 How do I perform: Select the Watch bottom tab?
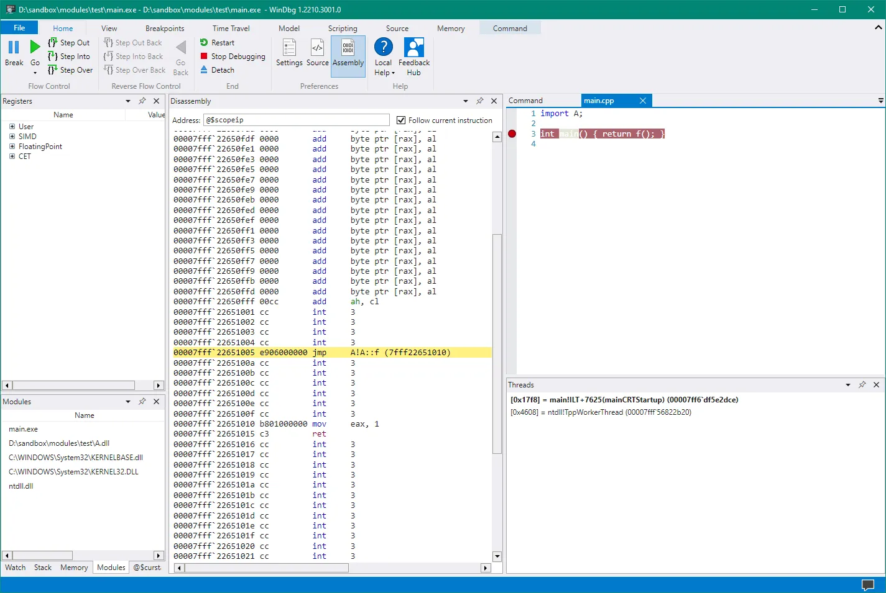pyautogui.click(x=16, y=568)
